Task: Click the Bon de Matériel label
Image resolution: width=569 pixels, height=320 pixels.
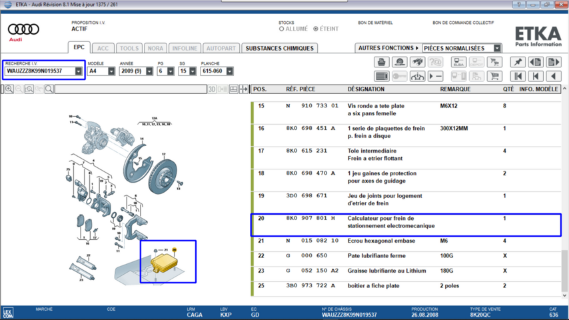Action: coord(375,23)
